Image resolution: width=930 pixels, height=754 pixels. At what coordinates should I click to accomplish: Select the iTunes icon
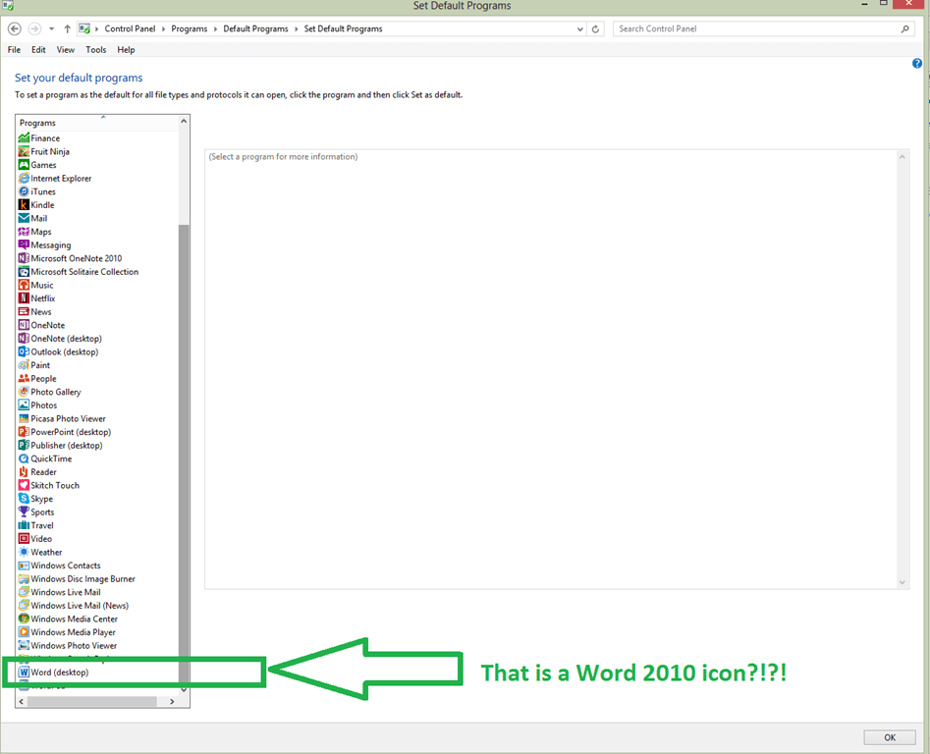tap(24, 191)
